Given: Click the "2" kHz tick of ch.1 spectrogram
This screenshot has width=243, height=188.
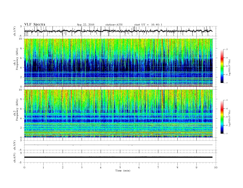Looking at the screenshot, I should pos(21,77).
